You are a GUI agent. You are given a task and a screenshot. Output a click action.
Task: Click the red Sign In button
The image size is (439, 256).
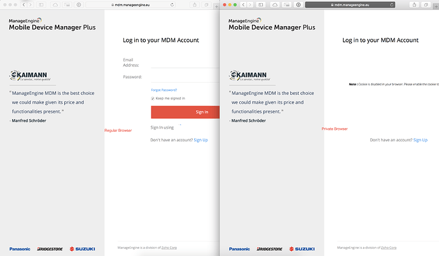coord(185,112)
